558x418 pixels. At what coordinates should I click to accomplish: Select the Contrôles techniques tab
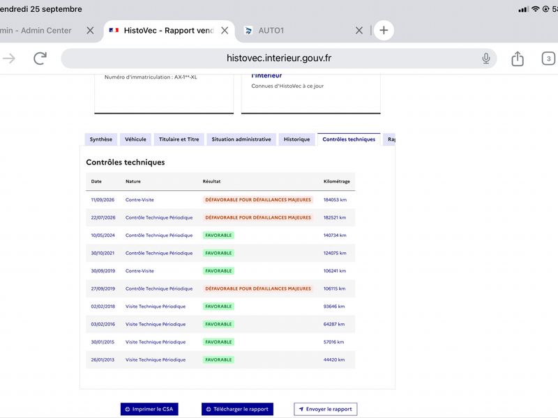pyautogui.click(x=349, y=139)
